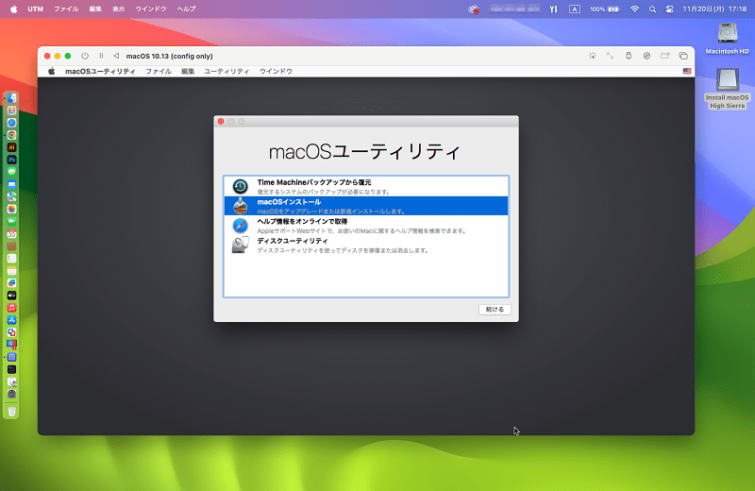Image resolution: width=755 pixels, height=491 pixels.
Task: Click the restart VM triangle icon
Action: coord(116,56)
